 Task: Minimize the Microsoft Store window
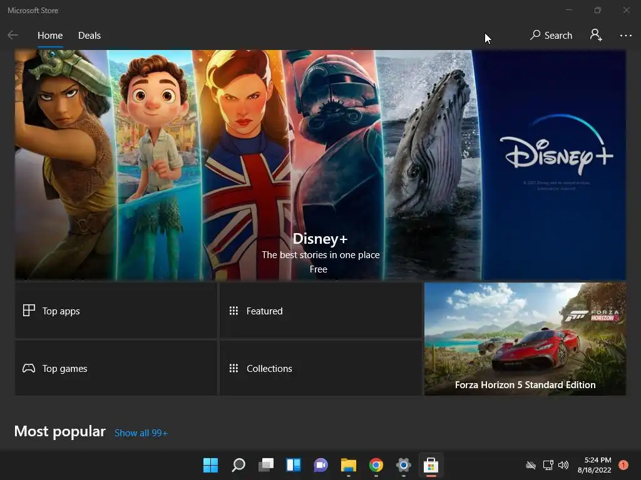(x=568, y=10)
